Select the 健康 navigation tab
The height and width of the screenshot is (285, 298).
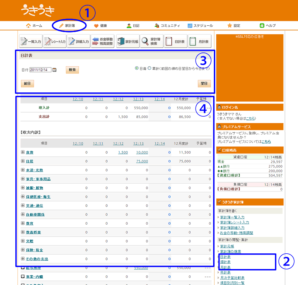(x=101, y=26)
